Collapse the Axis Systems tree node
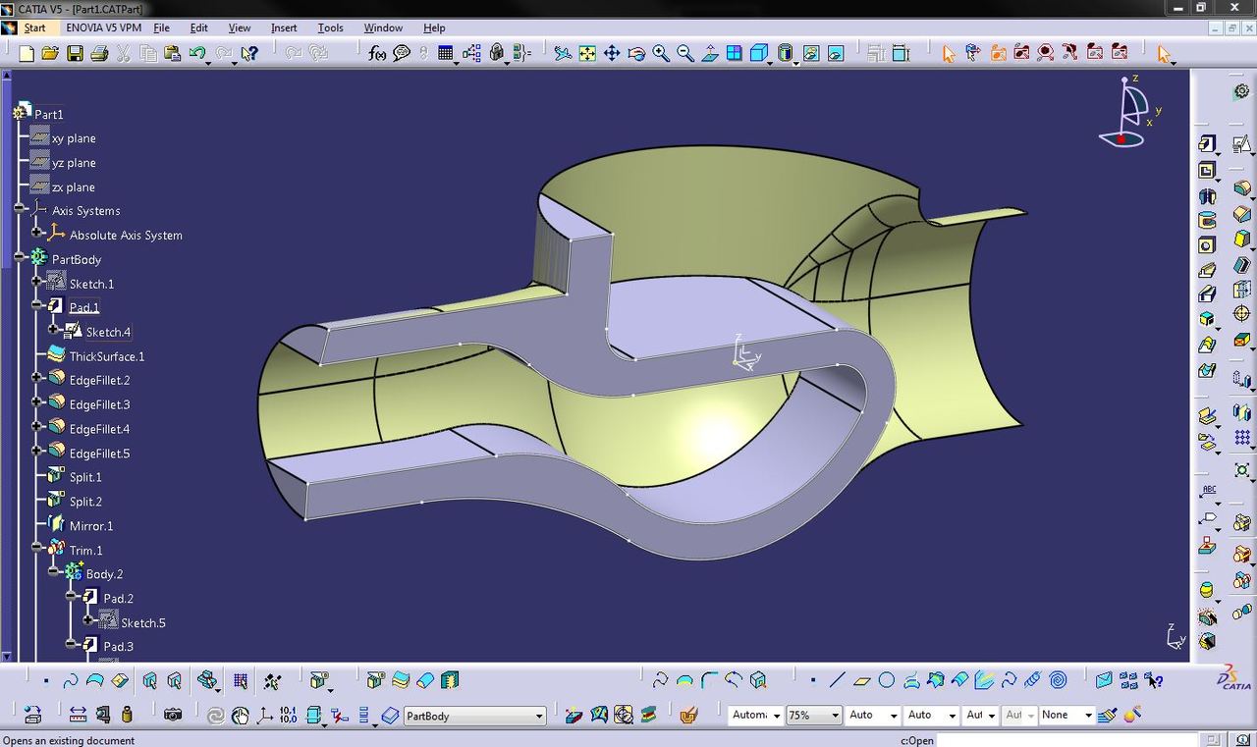1257x747 pixels. coord(20,210)
